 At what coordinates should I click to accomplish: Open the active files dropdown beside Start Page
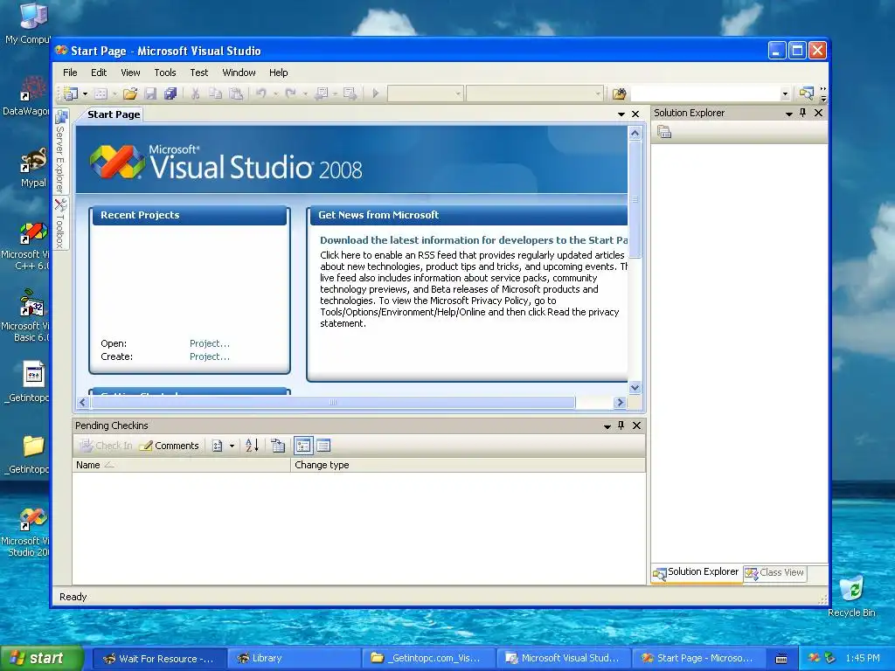click(x=621, y=114)
